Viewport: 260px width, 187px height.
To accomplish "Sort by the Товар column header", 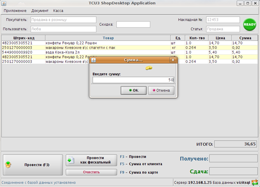I will tap(108, 38).
